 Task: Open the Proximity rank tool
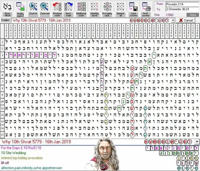coord(107,7)
